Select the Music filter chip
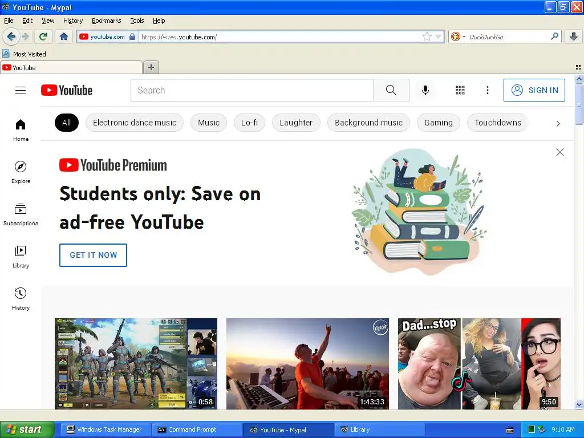Viewport: 584px width, 438px height. pos(209,123)
